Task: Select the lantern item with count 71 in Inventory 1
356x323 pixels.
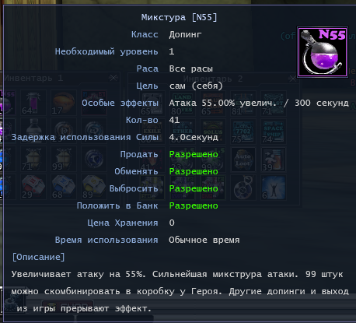Action: coord(33,159)
